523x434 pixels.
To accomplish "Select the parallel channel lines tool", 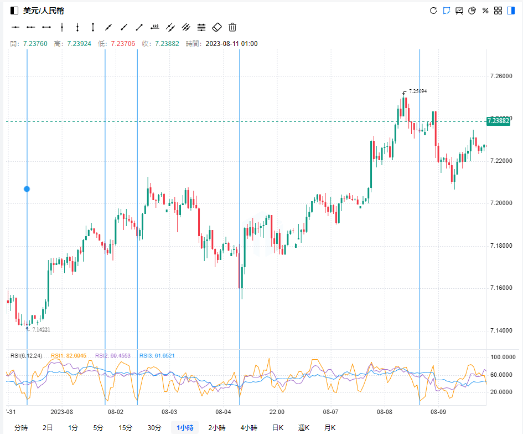I will pyautogui.click(x=186, y=27).
